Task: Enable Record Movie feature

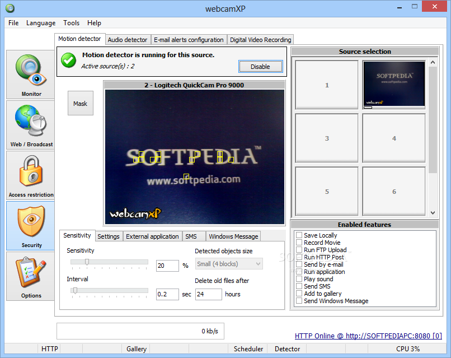Action: [299, 242]
